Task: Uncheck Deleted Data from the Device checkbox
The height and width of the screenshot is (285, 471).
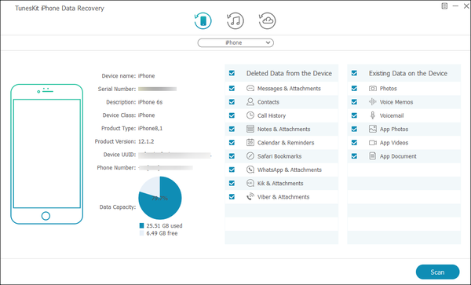Action: (x=232, y=73)
